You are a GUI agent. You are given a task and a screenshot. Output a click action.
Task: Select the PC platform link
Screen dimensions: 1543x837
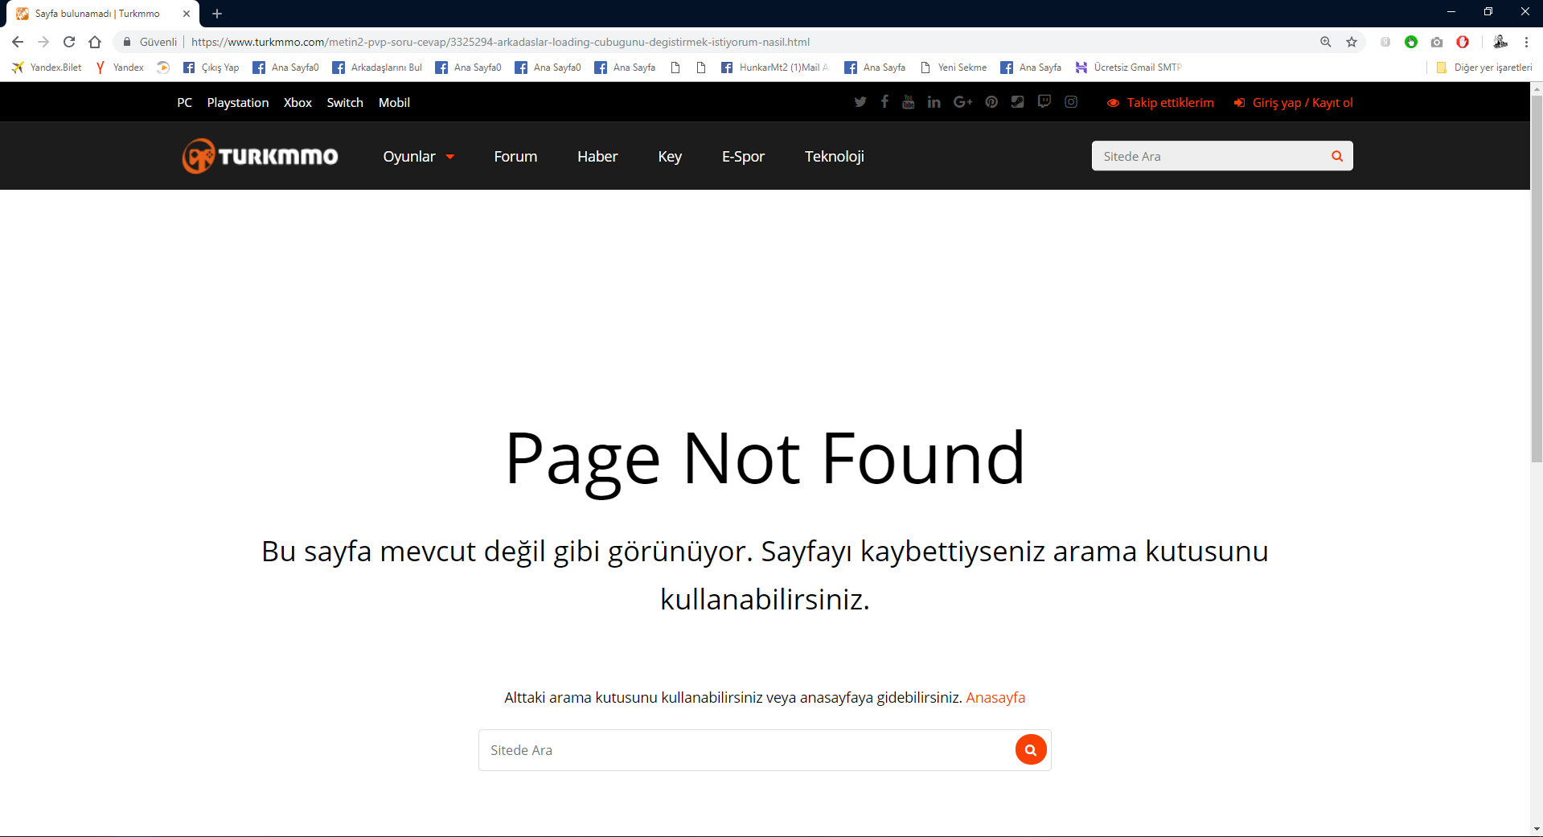tap(185, 102)
